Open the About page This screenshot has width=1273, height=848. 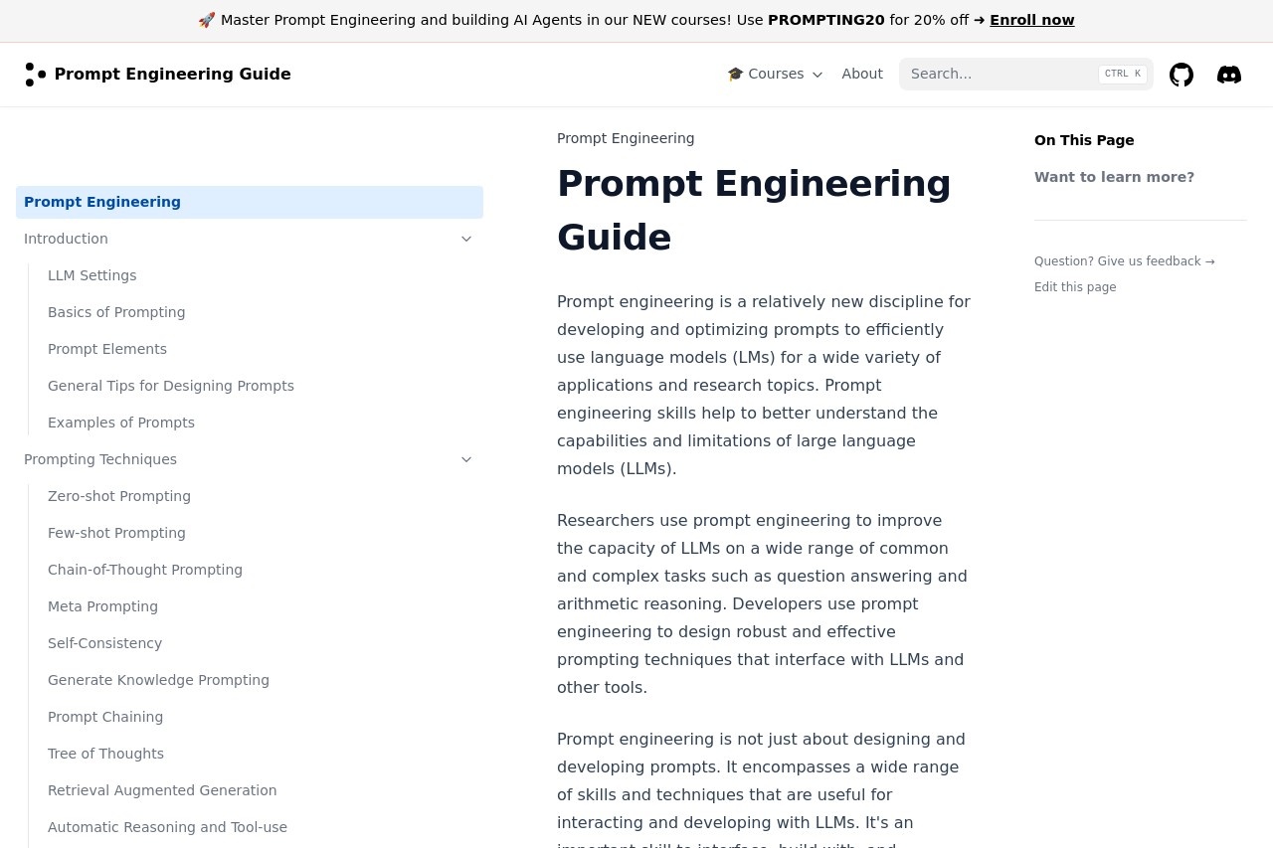coord(861,75)
